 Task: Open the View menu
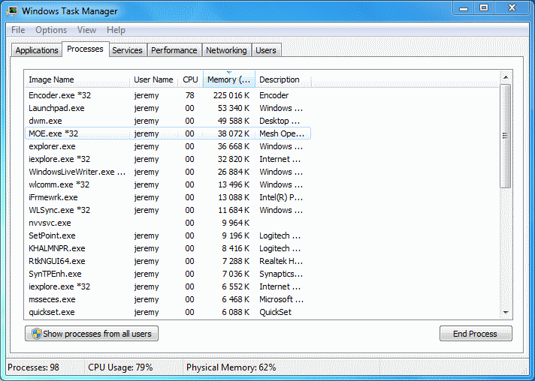pos(86,30)
